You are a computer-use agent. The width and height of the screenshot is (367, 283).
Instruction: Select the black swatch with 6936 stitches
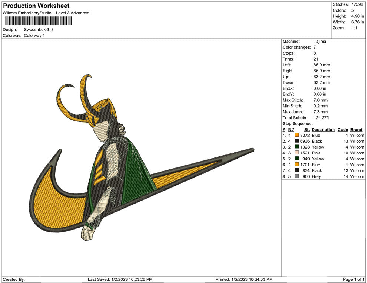(297, 141)
